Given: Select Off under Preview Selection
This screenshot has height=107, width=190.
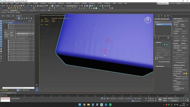Looking at the screenshot, I should pyautogui.click(x=156, y=59).
